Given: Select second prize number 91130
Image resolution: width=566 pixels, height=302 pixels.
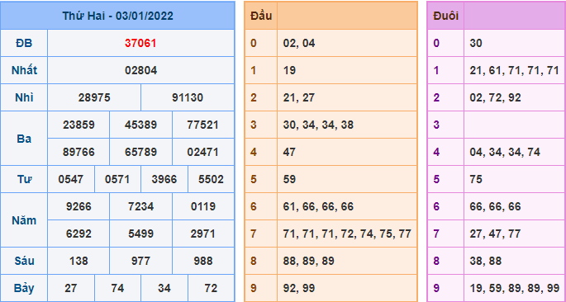Looking at the screenshot, I should click(x=188, y=97).
